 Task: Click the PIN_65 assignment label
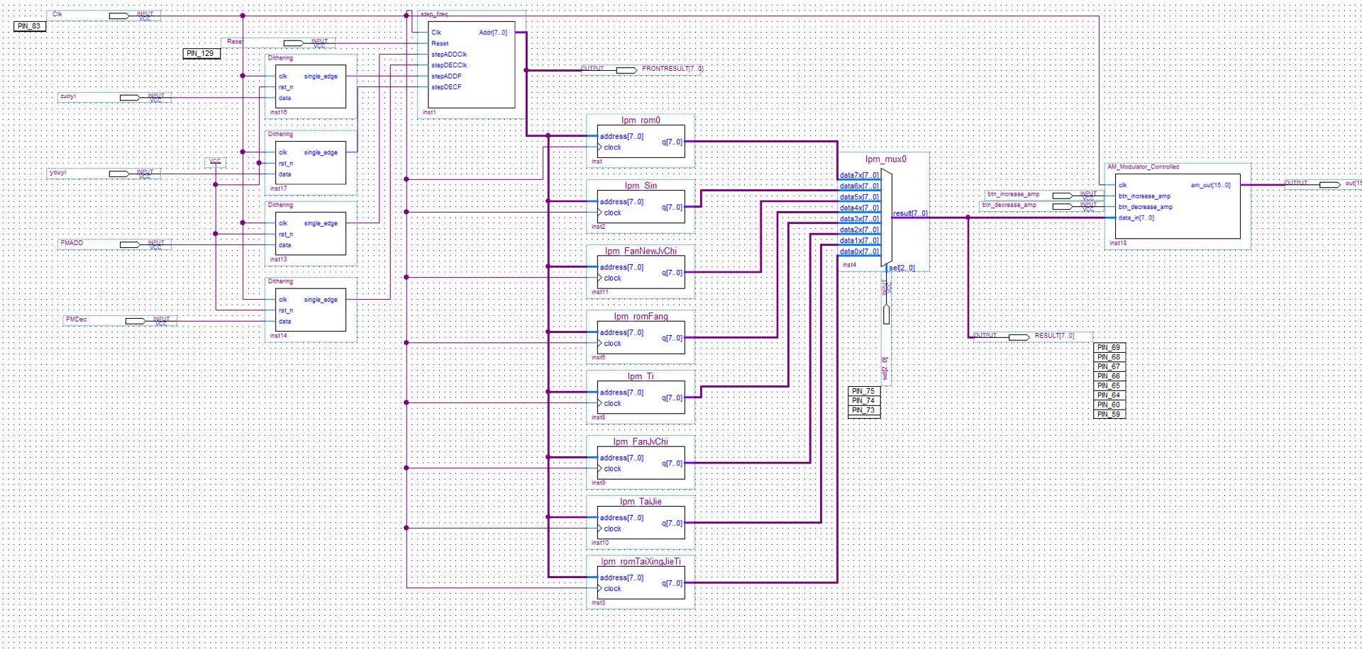1109,385
